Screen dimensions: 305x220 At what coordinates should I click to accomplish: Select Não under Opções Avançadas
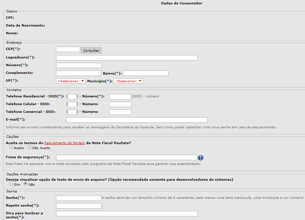pyautogui.click(x=25, y=184)
